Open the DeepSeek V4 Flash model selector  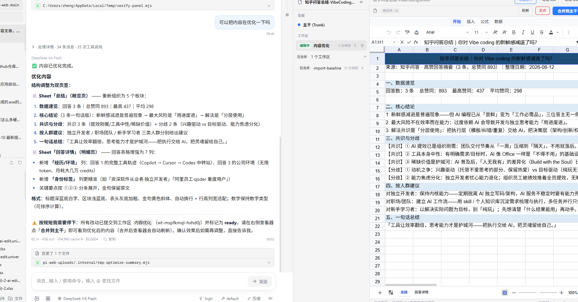[x=77, y=299]
